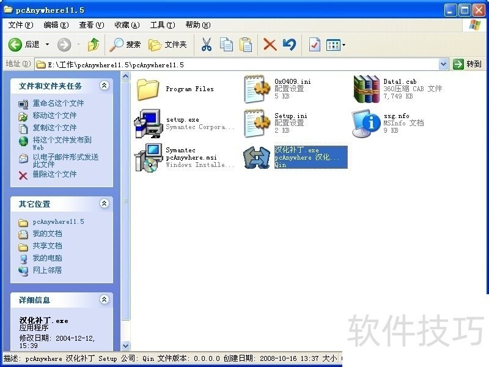Click 删除这个文件 task link
Screen dimensions: 489x367
pos(54,174)
